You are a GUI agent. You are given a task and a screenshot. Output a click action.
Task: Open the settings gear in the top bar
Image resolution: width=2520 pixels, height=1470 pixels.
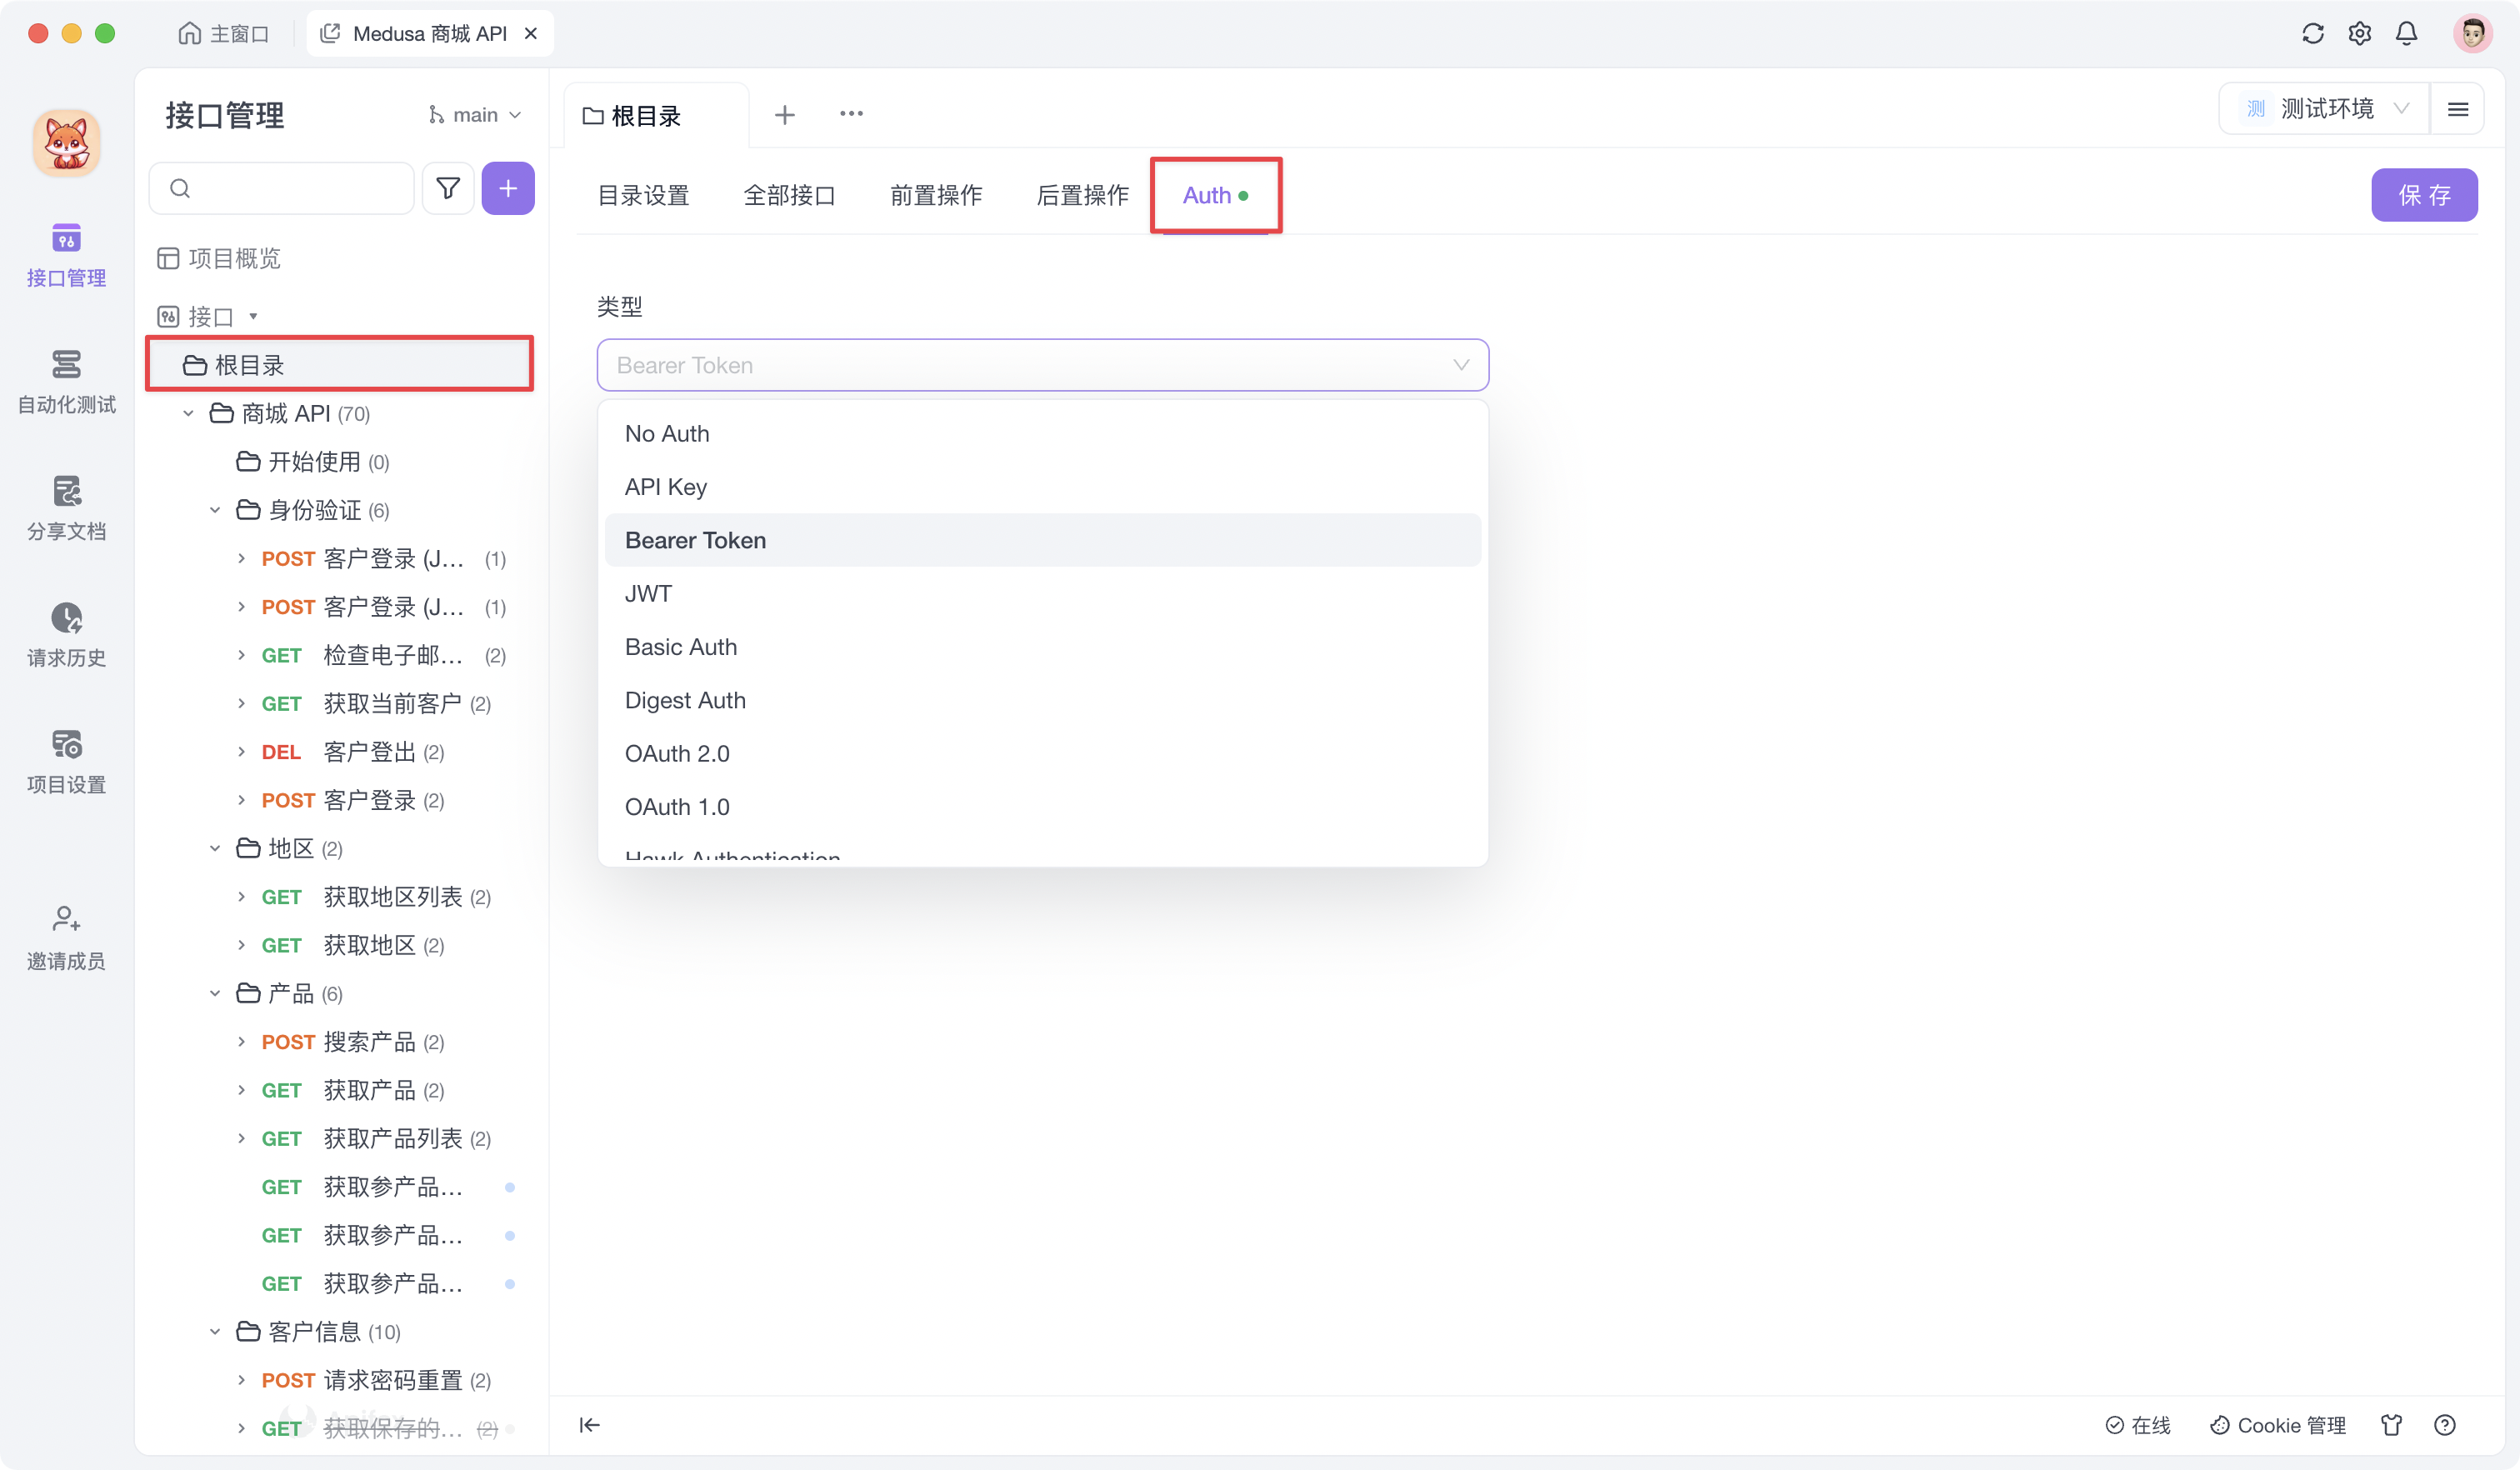tap(2359, 33)
